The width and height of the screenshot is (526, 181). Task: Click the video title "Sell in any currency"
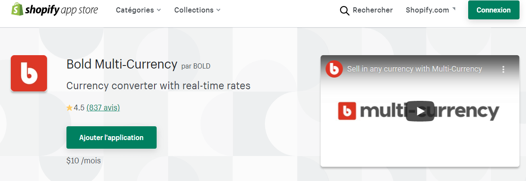414,69
